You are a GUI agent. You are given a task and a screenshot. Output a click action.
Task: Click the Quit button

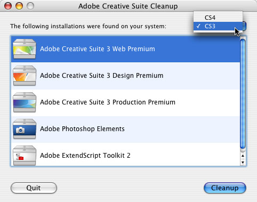(x=34, y=188)
